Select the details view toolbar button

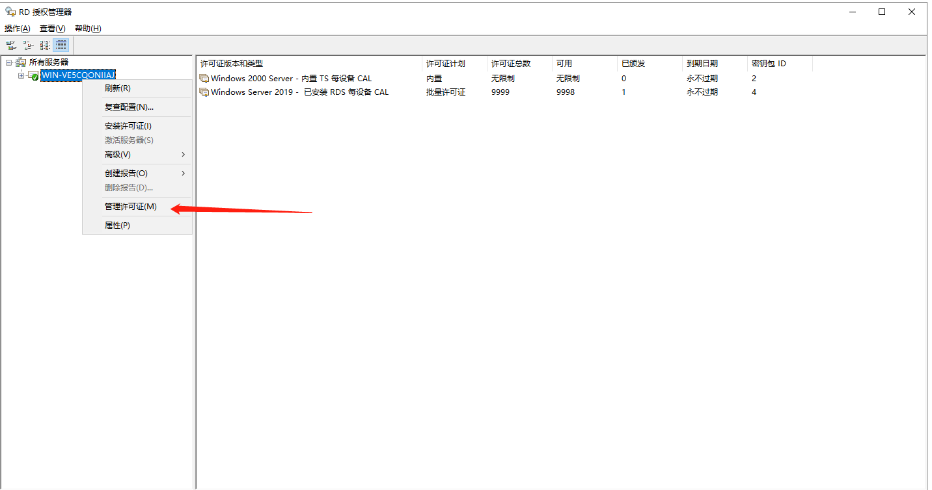[61, 45]
